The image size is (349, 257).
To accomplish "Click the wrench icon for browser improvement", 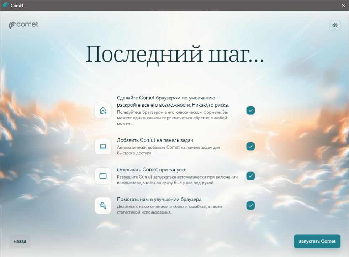I will click(103, 205).
